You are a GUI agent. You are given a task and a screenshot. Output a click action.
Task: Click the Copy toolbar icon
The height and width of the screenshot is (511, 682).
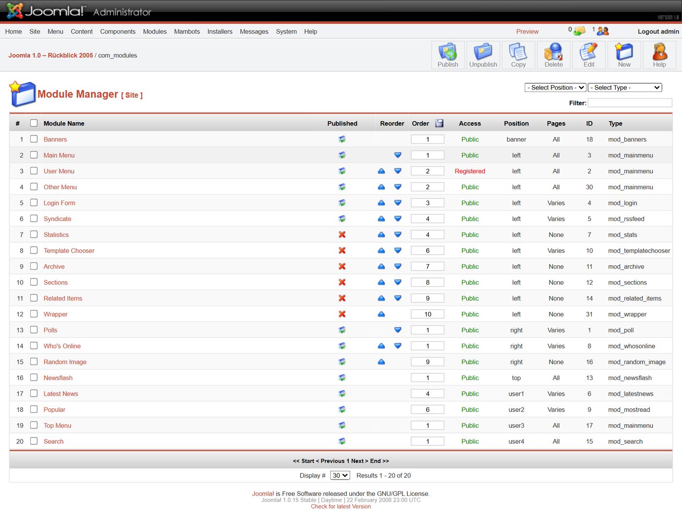518,55
